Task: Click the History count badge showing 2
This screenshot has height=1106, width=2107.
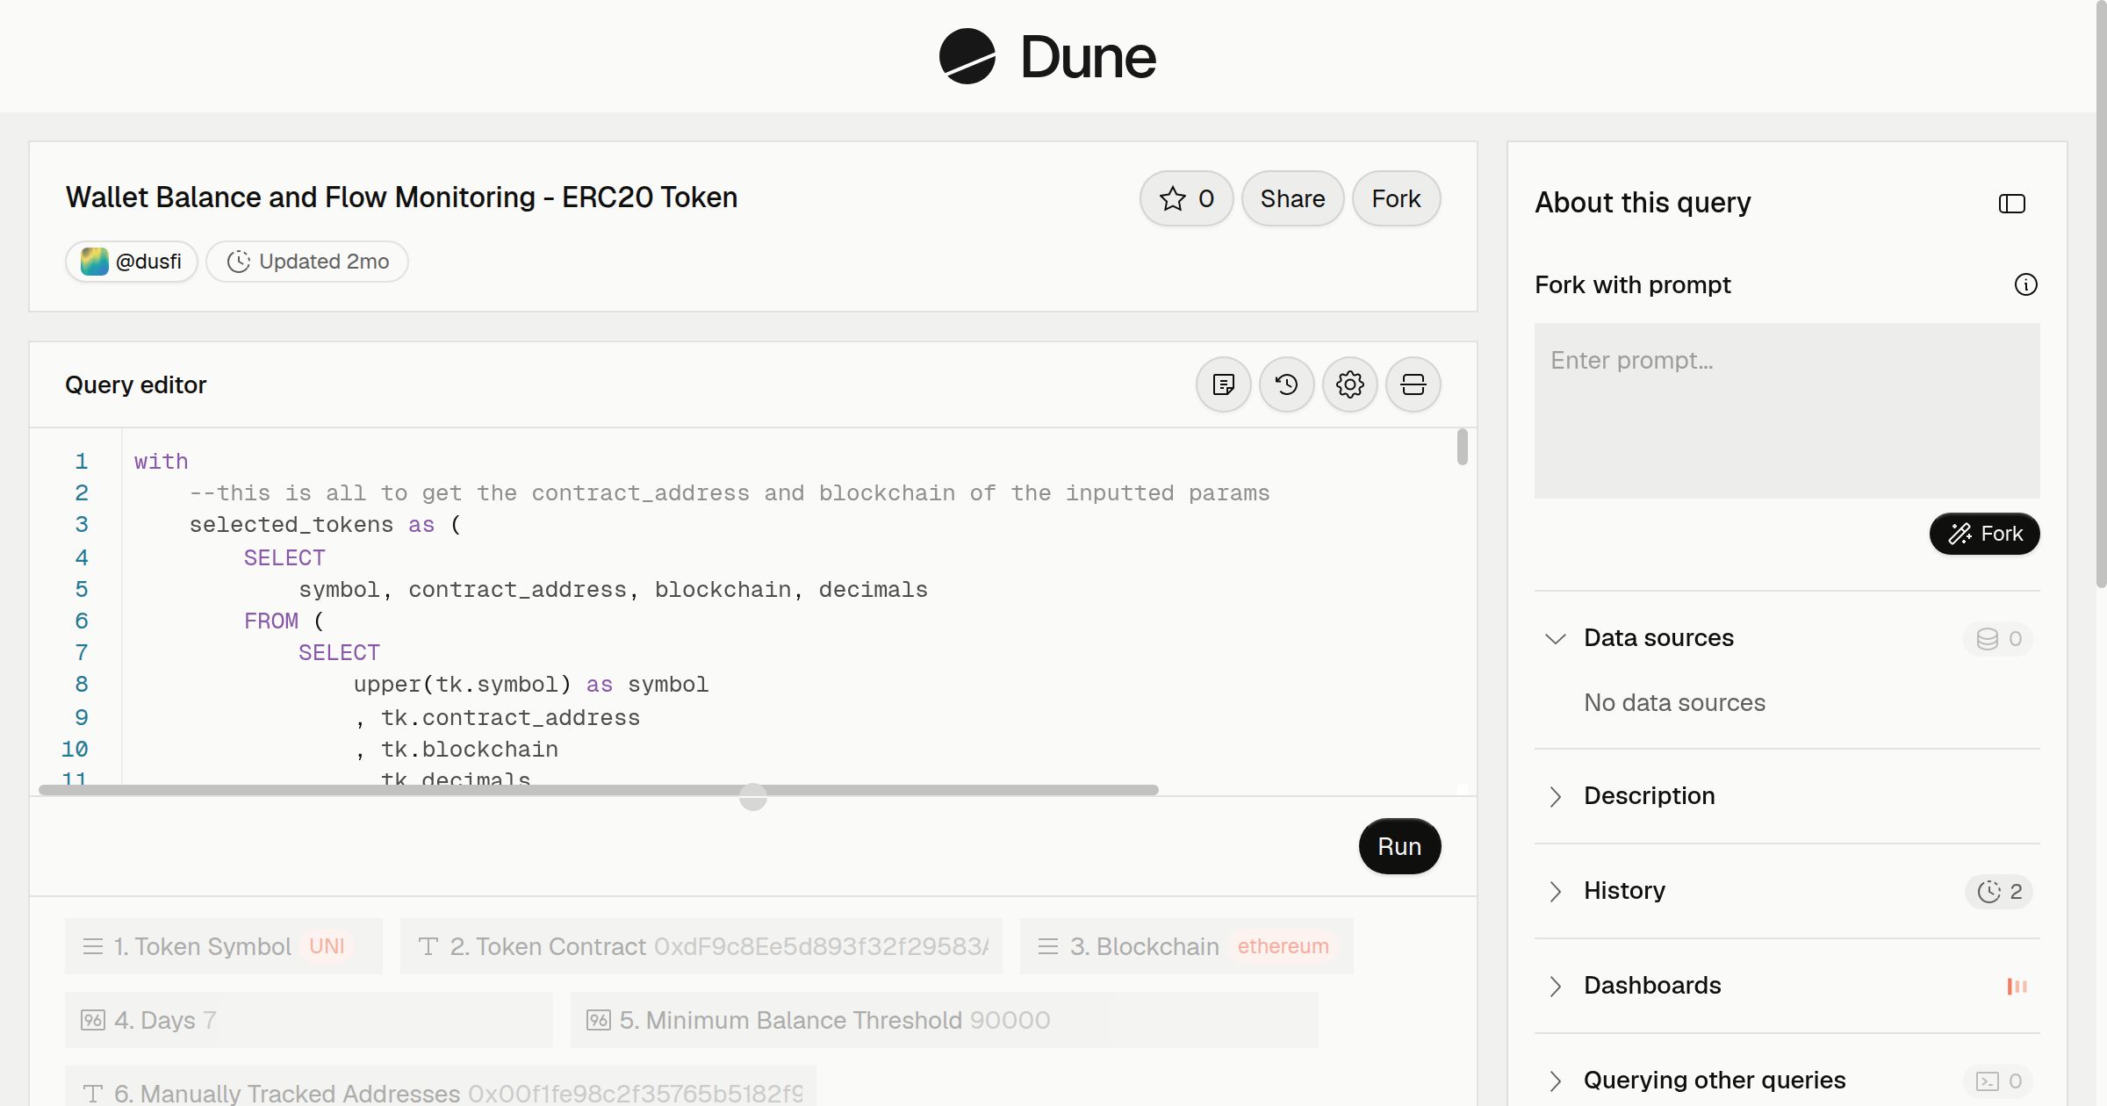Action: pyautogui.click(x=1999, y=891)
